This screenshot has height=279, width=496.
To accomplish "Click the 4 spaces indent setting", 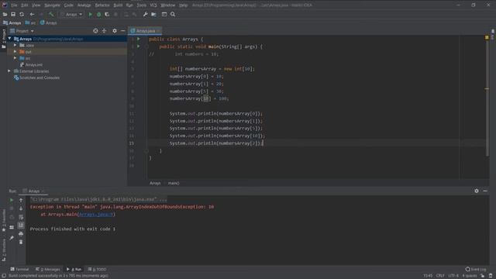I will 469,276.
